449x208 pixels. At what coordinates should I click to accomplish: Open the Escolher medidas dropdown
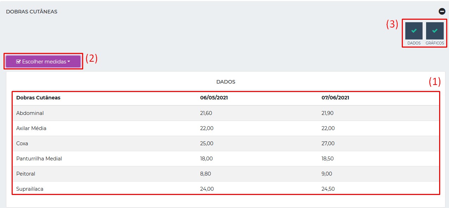pyautogui.click(x=43, y=62)
